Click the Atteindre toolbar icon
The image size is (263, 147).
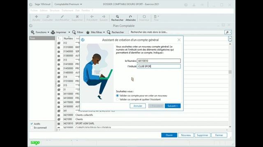131,16
